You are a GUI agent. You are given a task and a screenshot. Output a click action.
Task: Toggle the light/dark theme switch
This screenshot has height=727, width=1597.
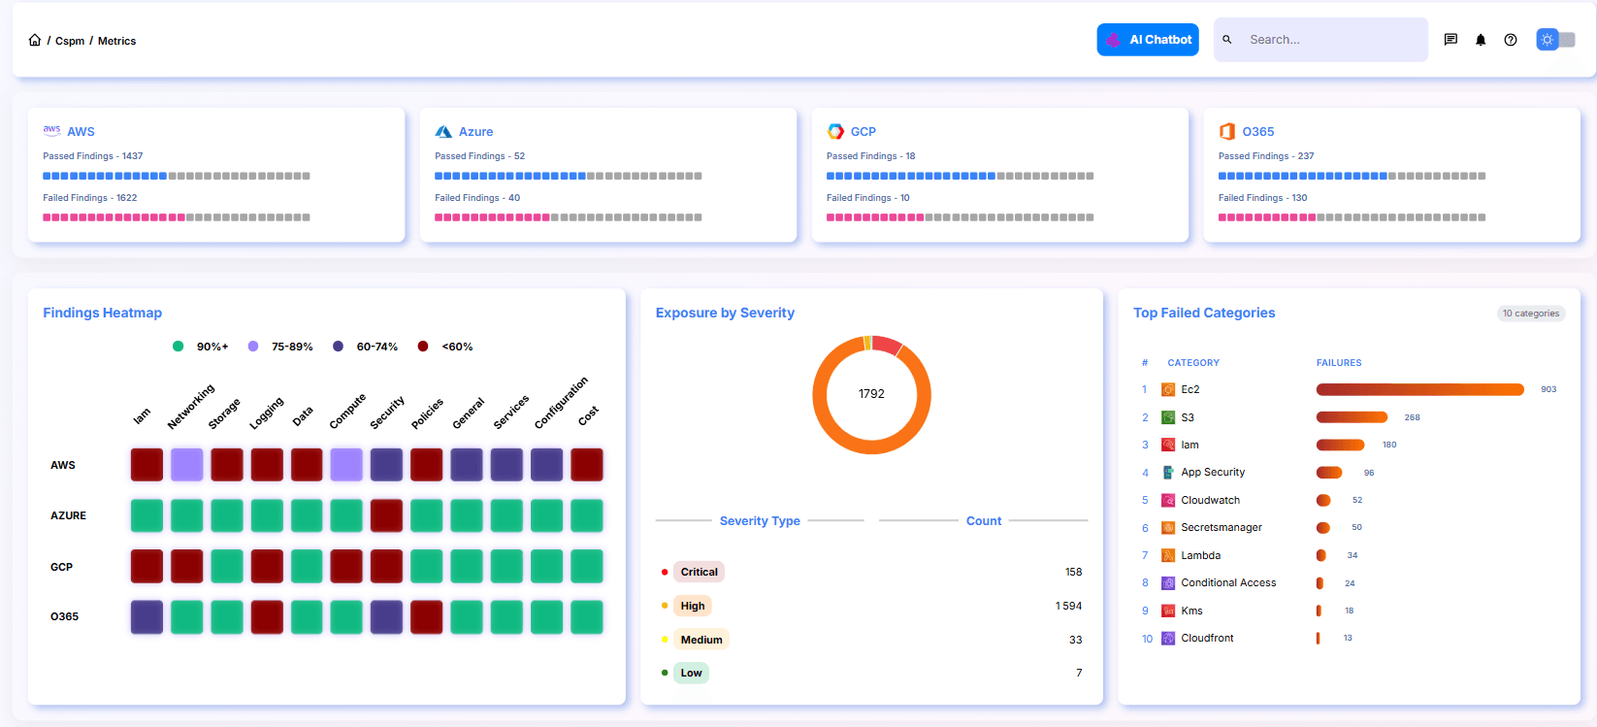pyautogui.click(x=1555, y=40)
